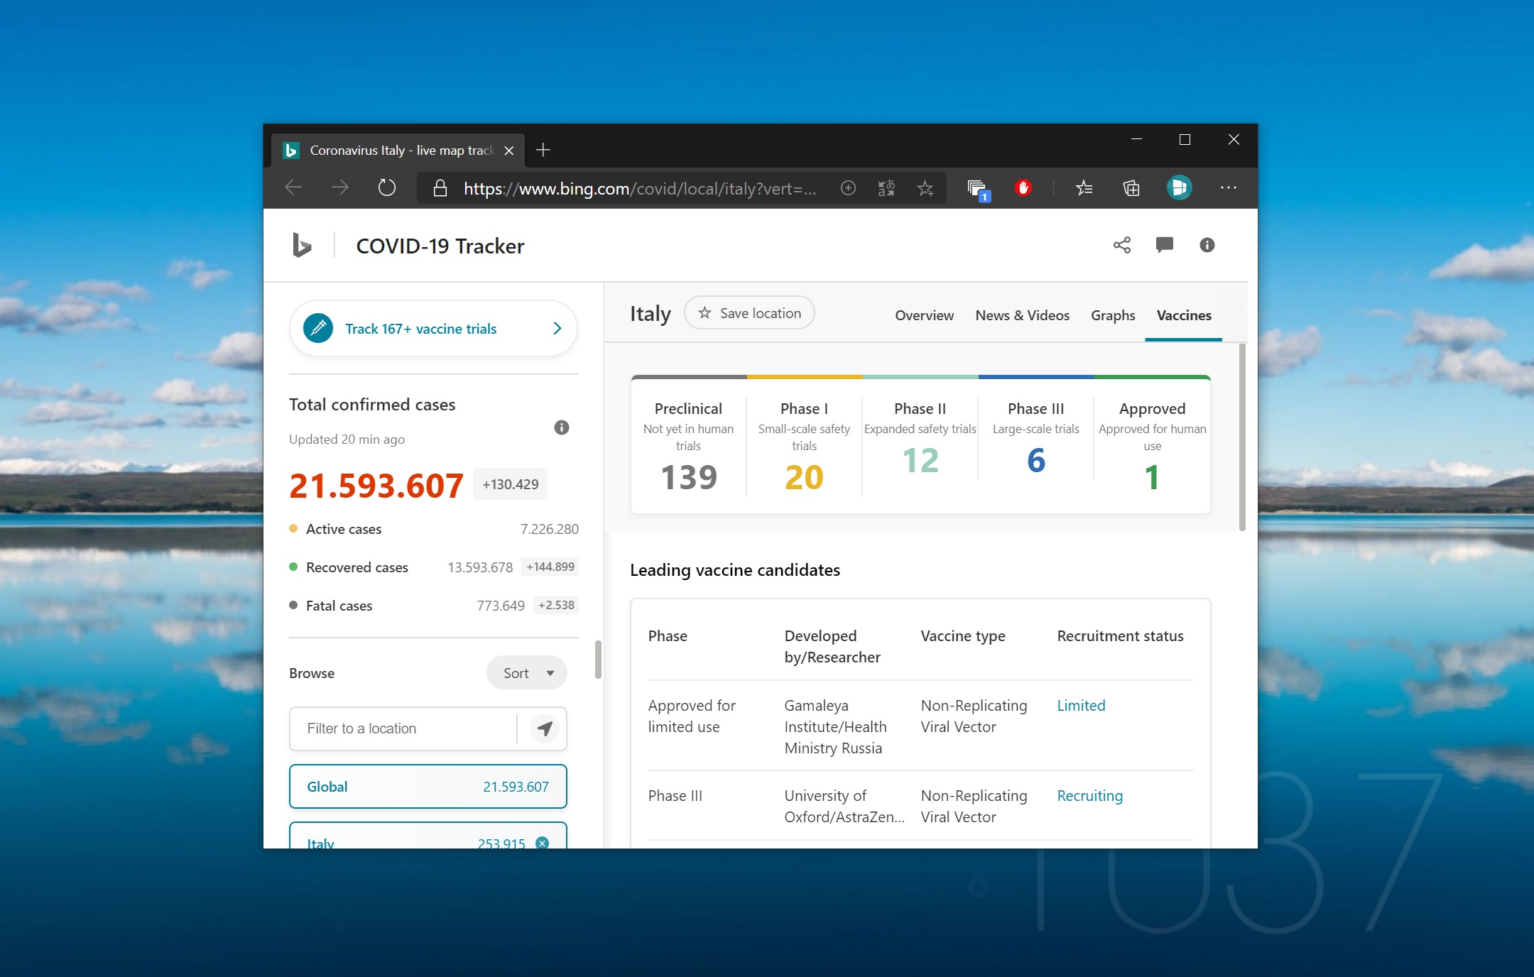Click the Recovered cases row

434,567
